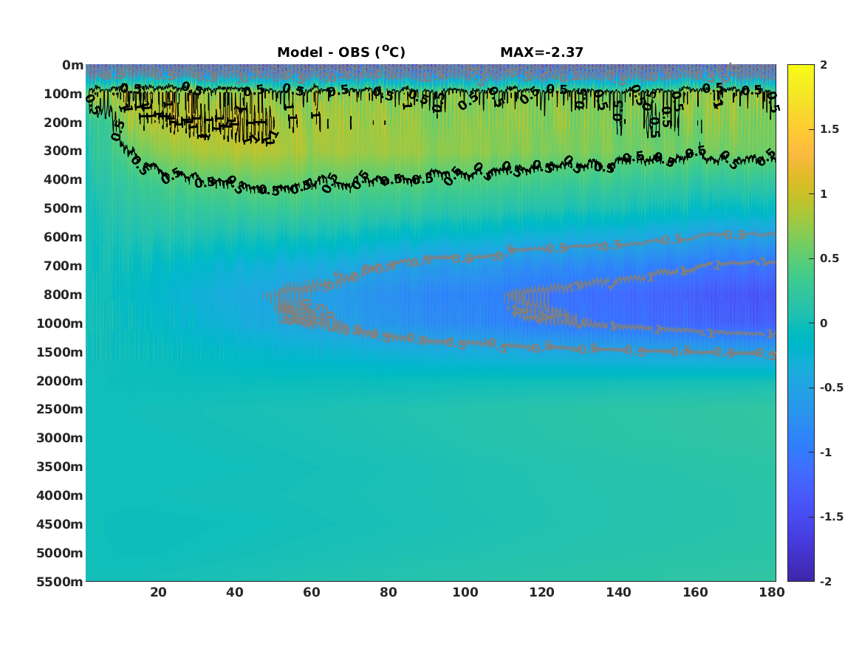This screenshot has height=646, width=862.
Task: Click the x-axis label '20'
Action: pos(158,592)
